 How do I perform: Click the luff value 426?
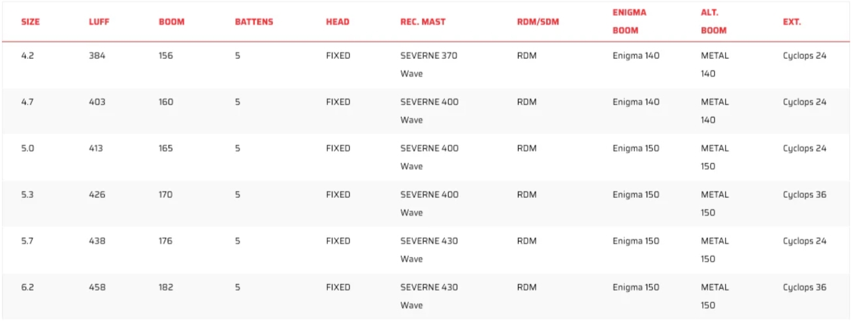[x=97, y=195]
